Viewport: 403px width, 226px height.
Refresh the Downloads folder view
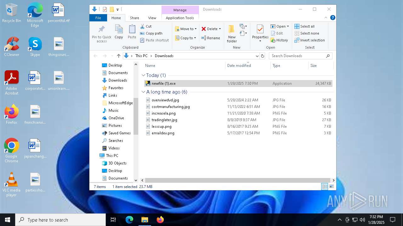point(263,56)
